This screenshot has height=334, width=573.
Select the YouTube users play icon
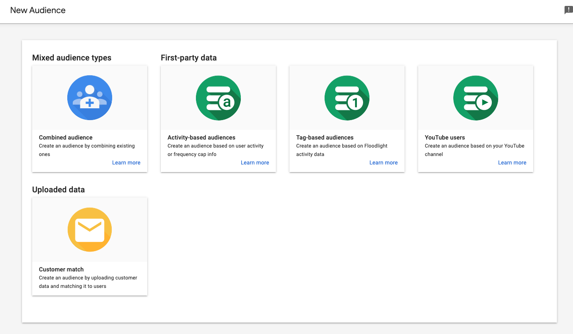pyautogui.click(x=475, y=97)
